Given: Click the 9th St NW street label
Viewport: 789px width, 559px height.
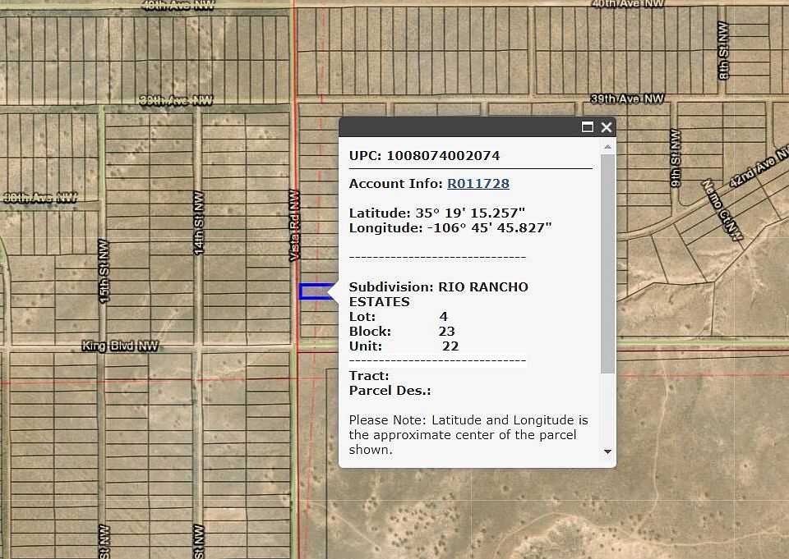Looking at the screenshot, I should coord(676,158).
